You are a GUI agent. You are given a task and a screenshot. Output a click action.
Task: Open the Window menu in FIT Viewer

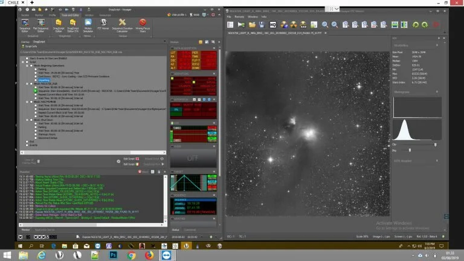pyautogui.click(x=253, y=17)
